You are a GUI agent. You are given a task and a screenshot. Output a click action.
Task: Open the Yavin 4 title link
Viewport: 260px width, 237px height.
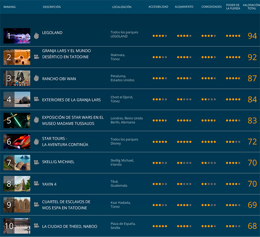pos(49,184)
